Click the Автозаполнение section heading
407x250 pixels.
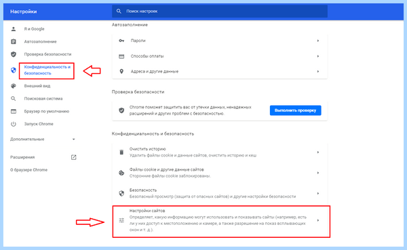tap(130, 24)
